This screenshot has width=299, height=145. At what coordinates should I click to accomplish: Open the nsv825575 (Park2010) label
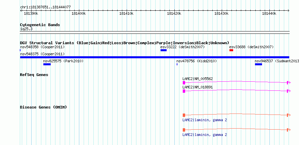[x=63, y=61]
